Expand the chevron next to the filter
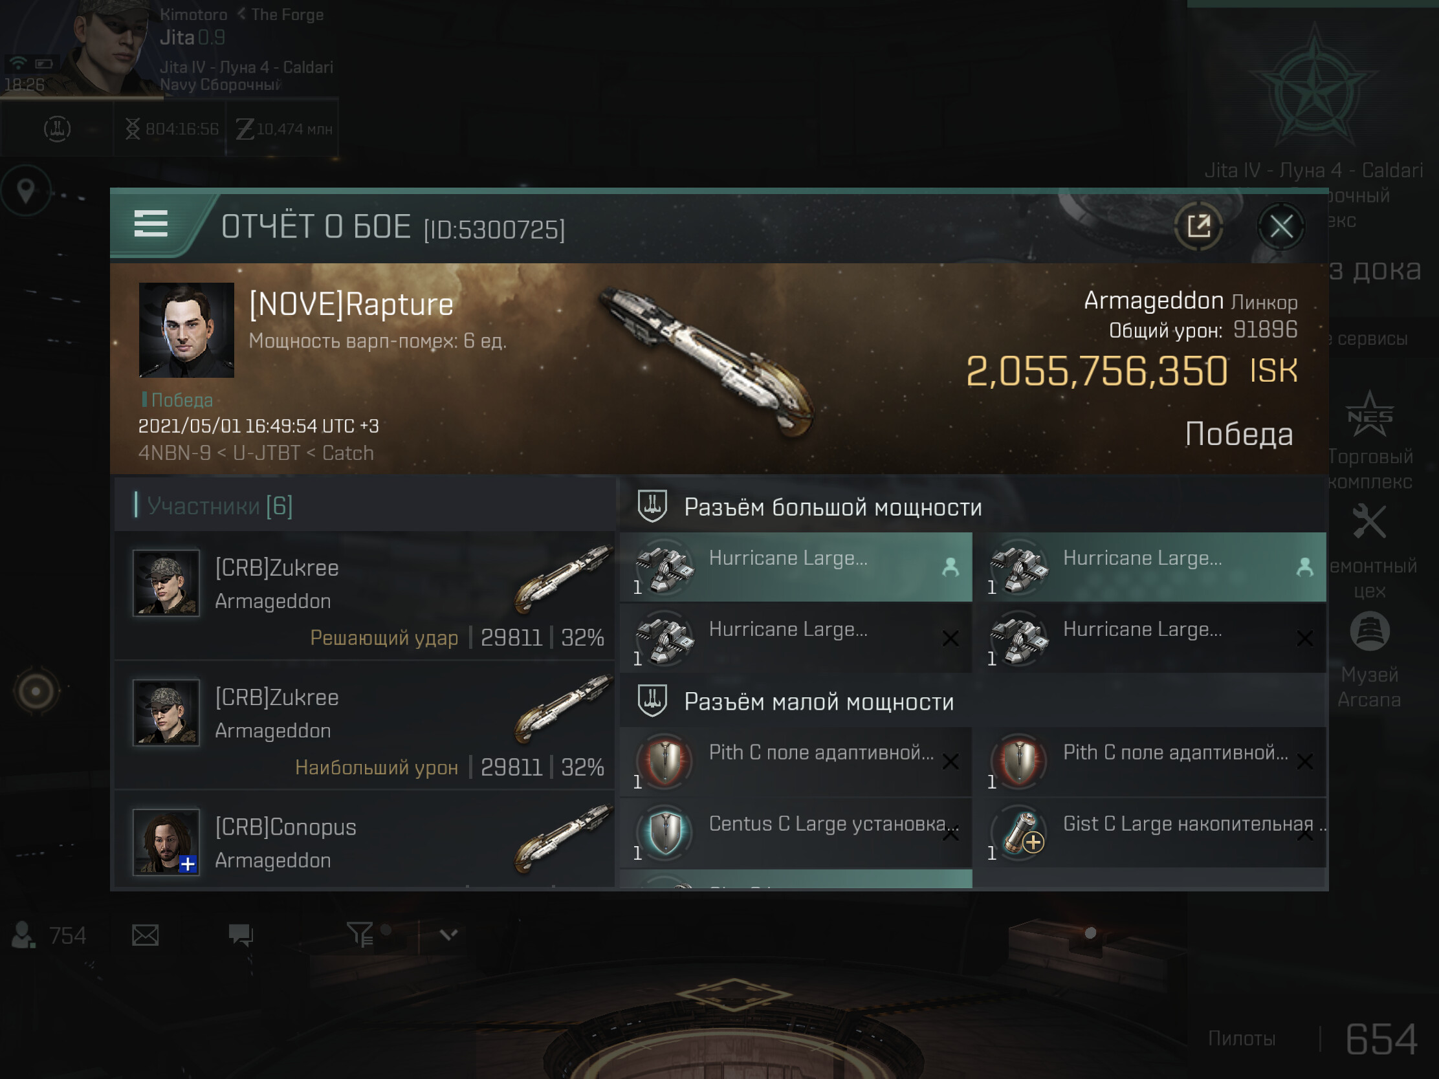Viewport: 1439px width, 1079px height. point(448,935)
